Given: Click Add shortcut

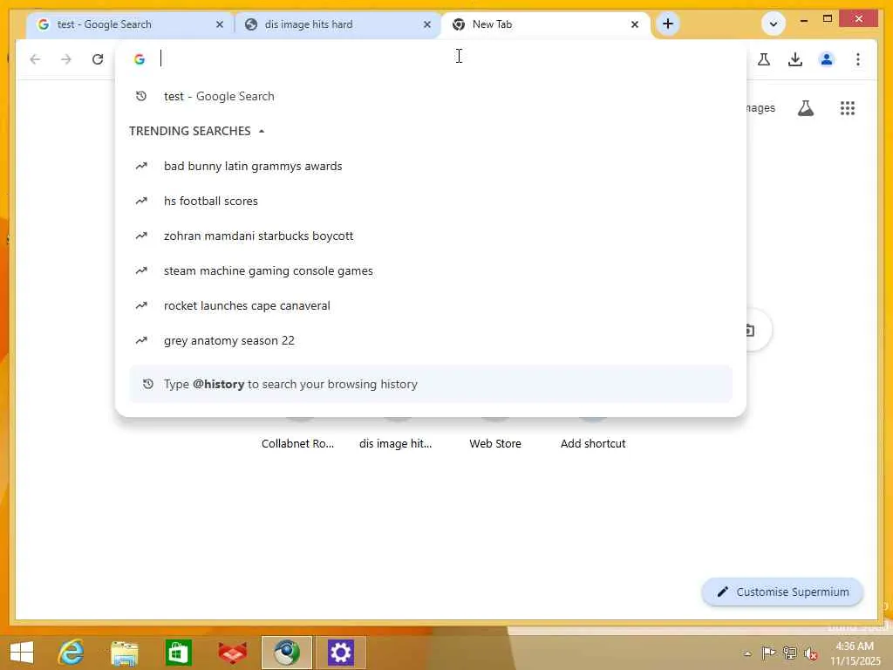Looking at the screenshot, I should (593, 443).
